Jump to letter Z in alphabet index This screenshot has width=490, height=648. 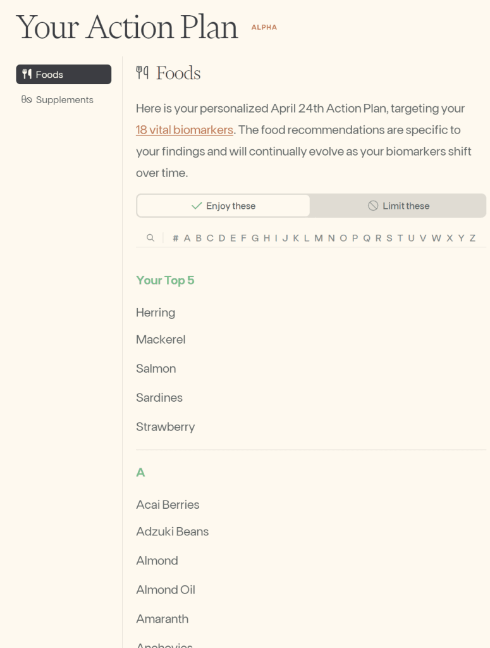tap(472, 238)
